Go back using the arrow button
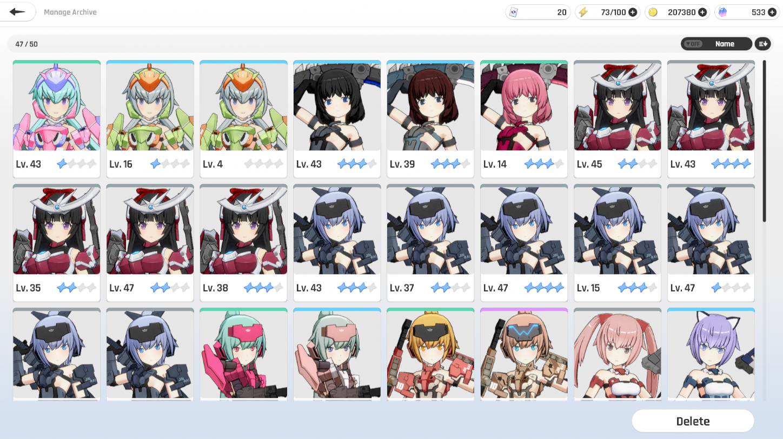Viewport: 783px width, 439px height. tap(17, 11)
